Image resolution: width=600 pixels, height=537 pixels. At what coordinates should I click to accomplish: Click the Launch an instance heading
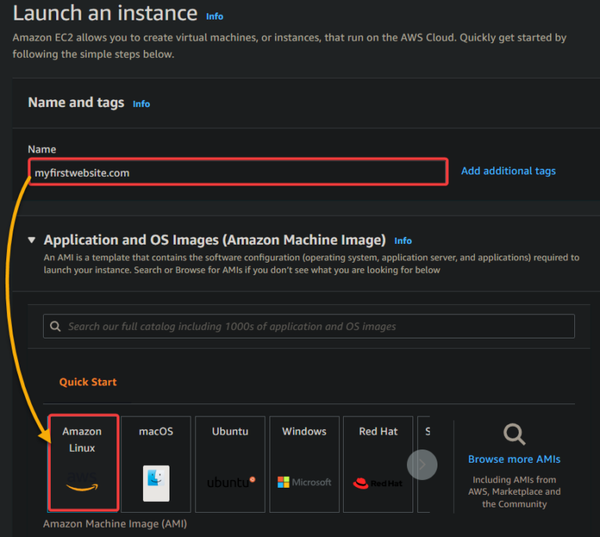(x=105, y=13)
